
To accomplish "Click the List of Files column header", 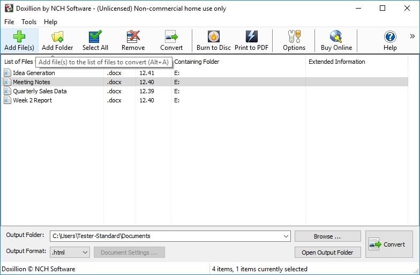I will (x=18, y=62).
